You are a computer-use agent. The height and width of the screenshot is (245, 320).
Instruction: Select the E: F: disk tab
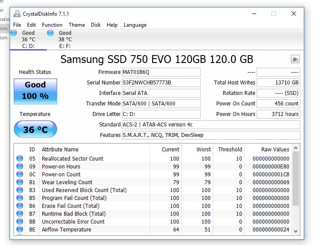[65, 39]
